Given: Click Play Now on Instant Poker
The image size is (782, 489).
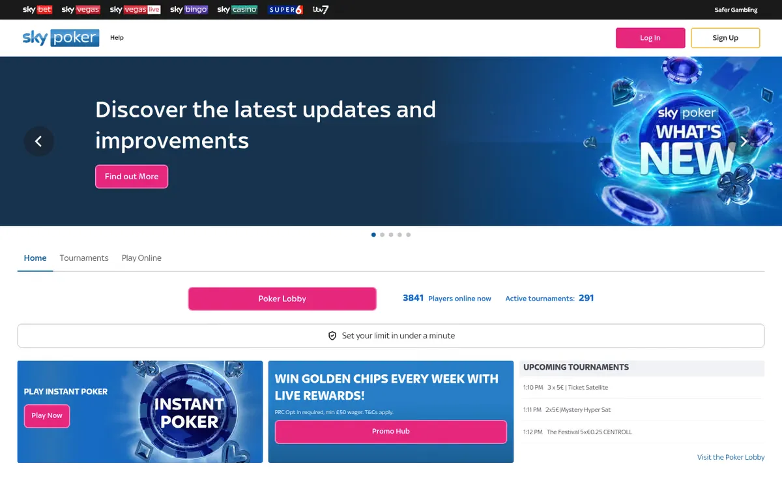Looking at the screenshot, I should pos(47,416).
